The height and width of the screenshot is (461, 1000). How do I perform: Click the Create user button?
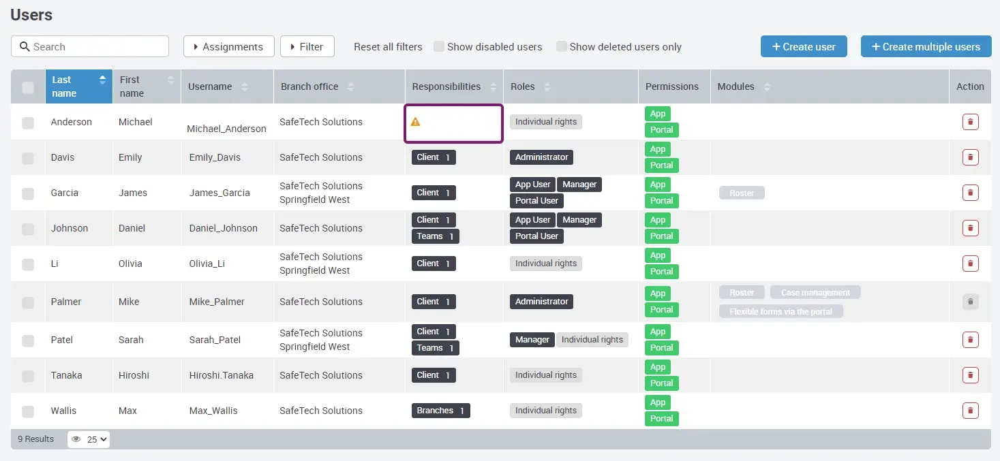coord(804,46)
